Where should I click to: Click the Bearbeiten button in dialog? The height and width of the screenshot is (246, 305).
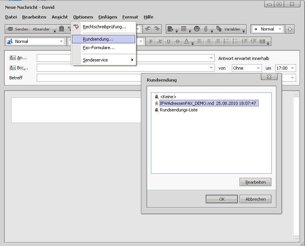(x=255, y=182)
